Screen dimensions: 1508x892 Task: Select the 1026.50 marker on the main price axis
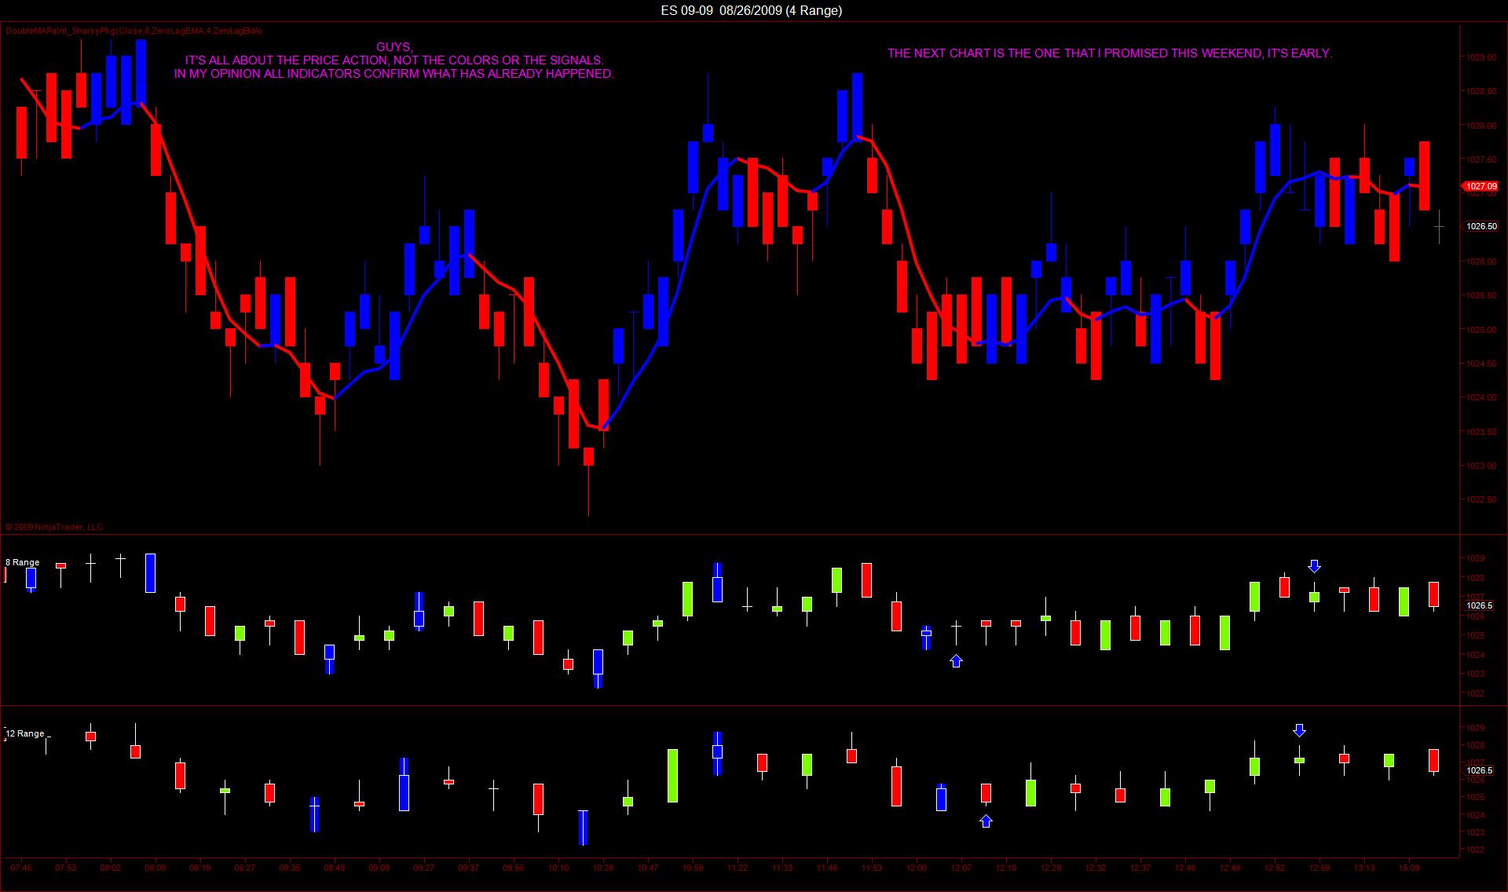pos(1481,226)
